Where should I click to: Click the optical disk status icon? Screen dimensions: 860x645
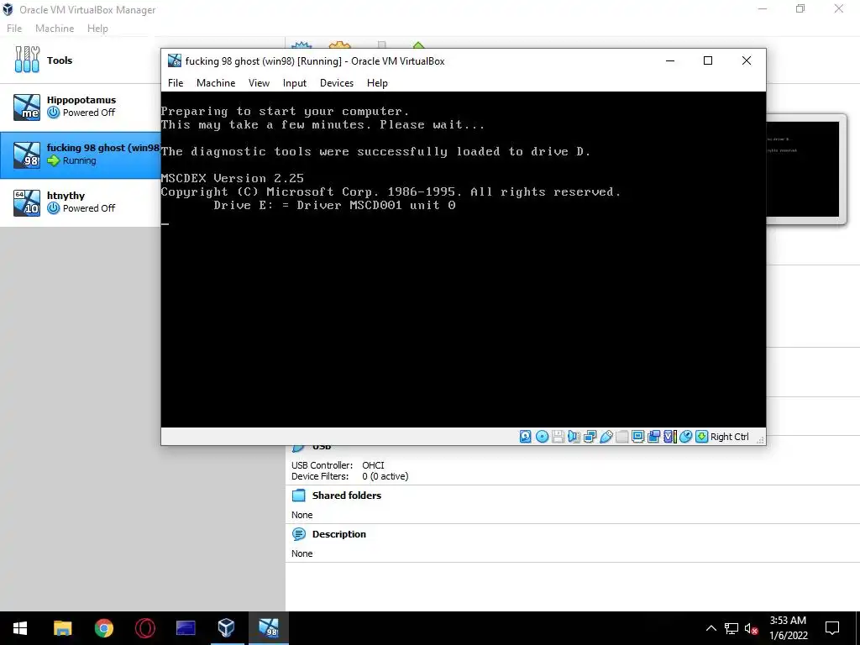click(x=542, y=437)
